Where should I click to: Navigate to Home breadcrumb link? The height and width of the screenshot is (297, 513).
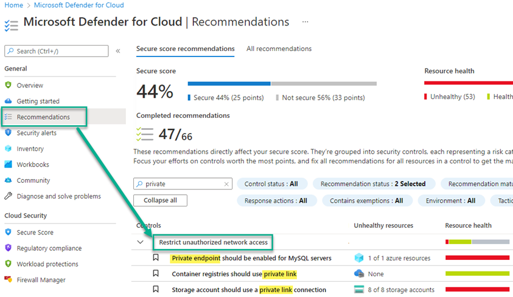[x=13, y=5]
